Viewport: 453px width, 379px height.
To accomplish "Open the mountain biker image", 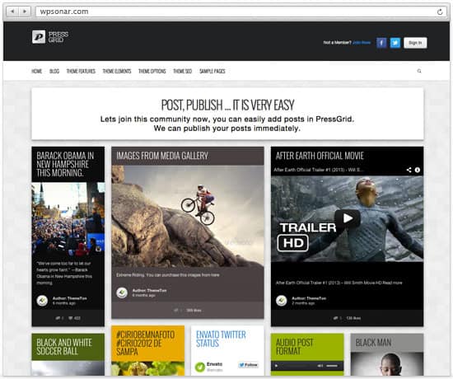I will click(x=188, y=216).
